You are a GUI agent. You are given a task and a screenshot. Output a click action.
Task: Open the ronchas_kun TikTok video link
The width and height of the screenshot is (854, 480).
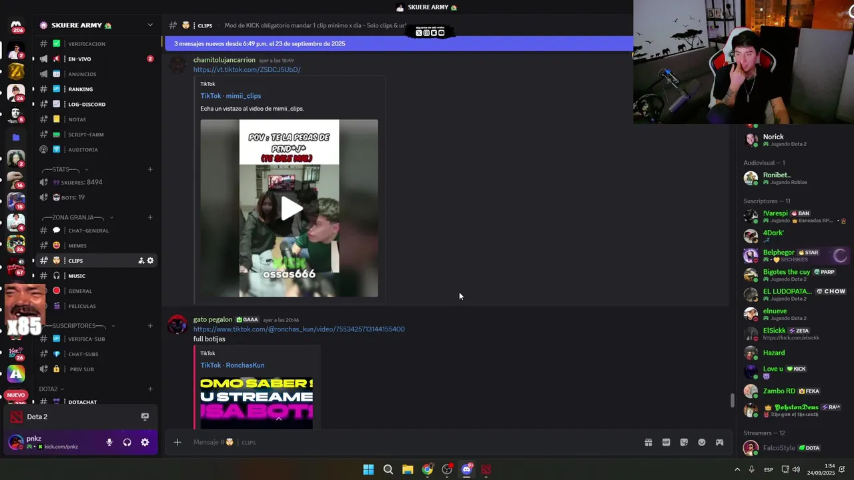[x=299, y=329]
